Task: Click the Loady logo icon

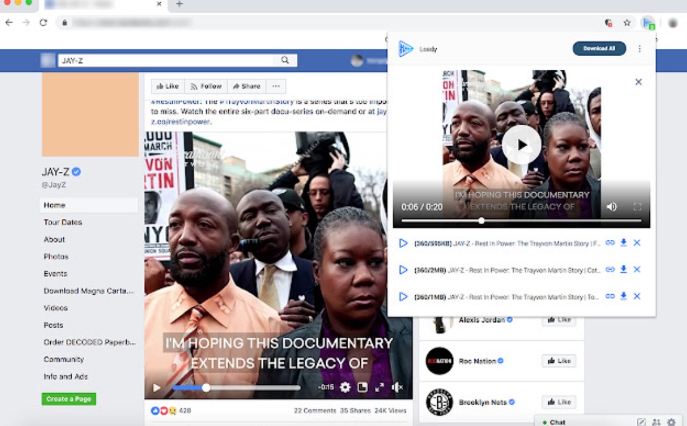Action: (406, 48)
